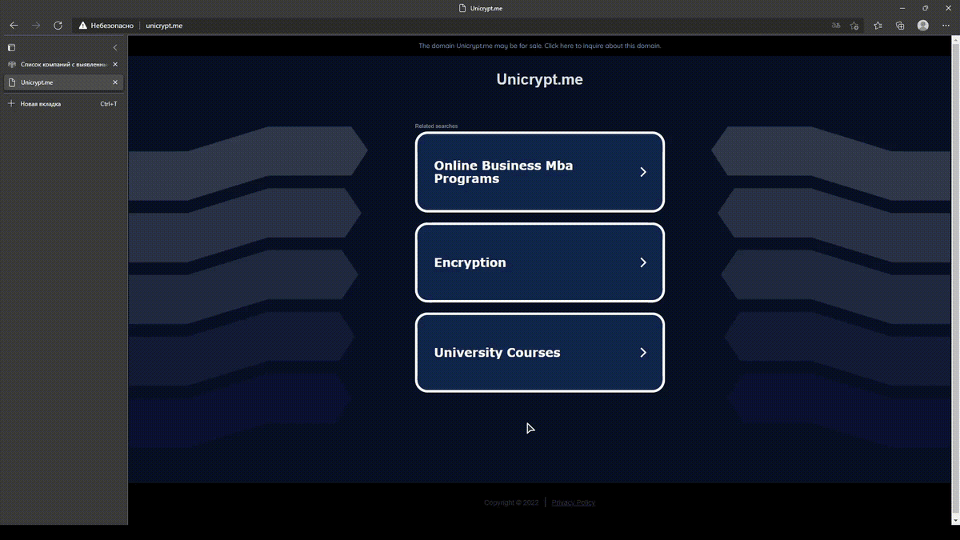The image size is (960, 540).
Task: Open the 'Encryption' related search
Action: pos(540,262)
